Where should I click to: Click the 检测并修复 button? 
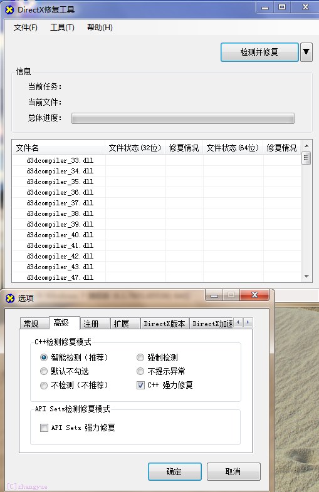point(259,52)
